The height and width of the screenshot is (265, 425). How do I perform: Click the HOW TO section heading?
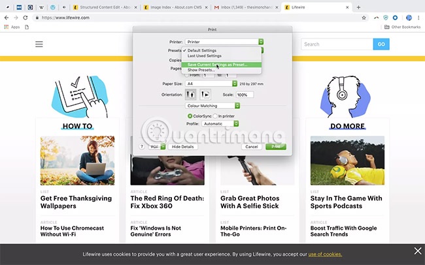pyautogui.click(x=77, y=126)
